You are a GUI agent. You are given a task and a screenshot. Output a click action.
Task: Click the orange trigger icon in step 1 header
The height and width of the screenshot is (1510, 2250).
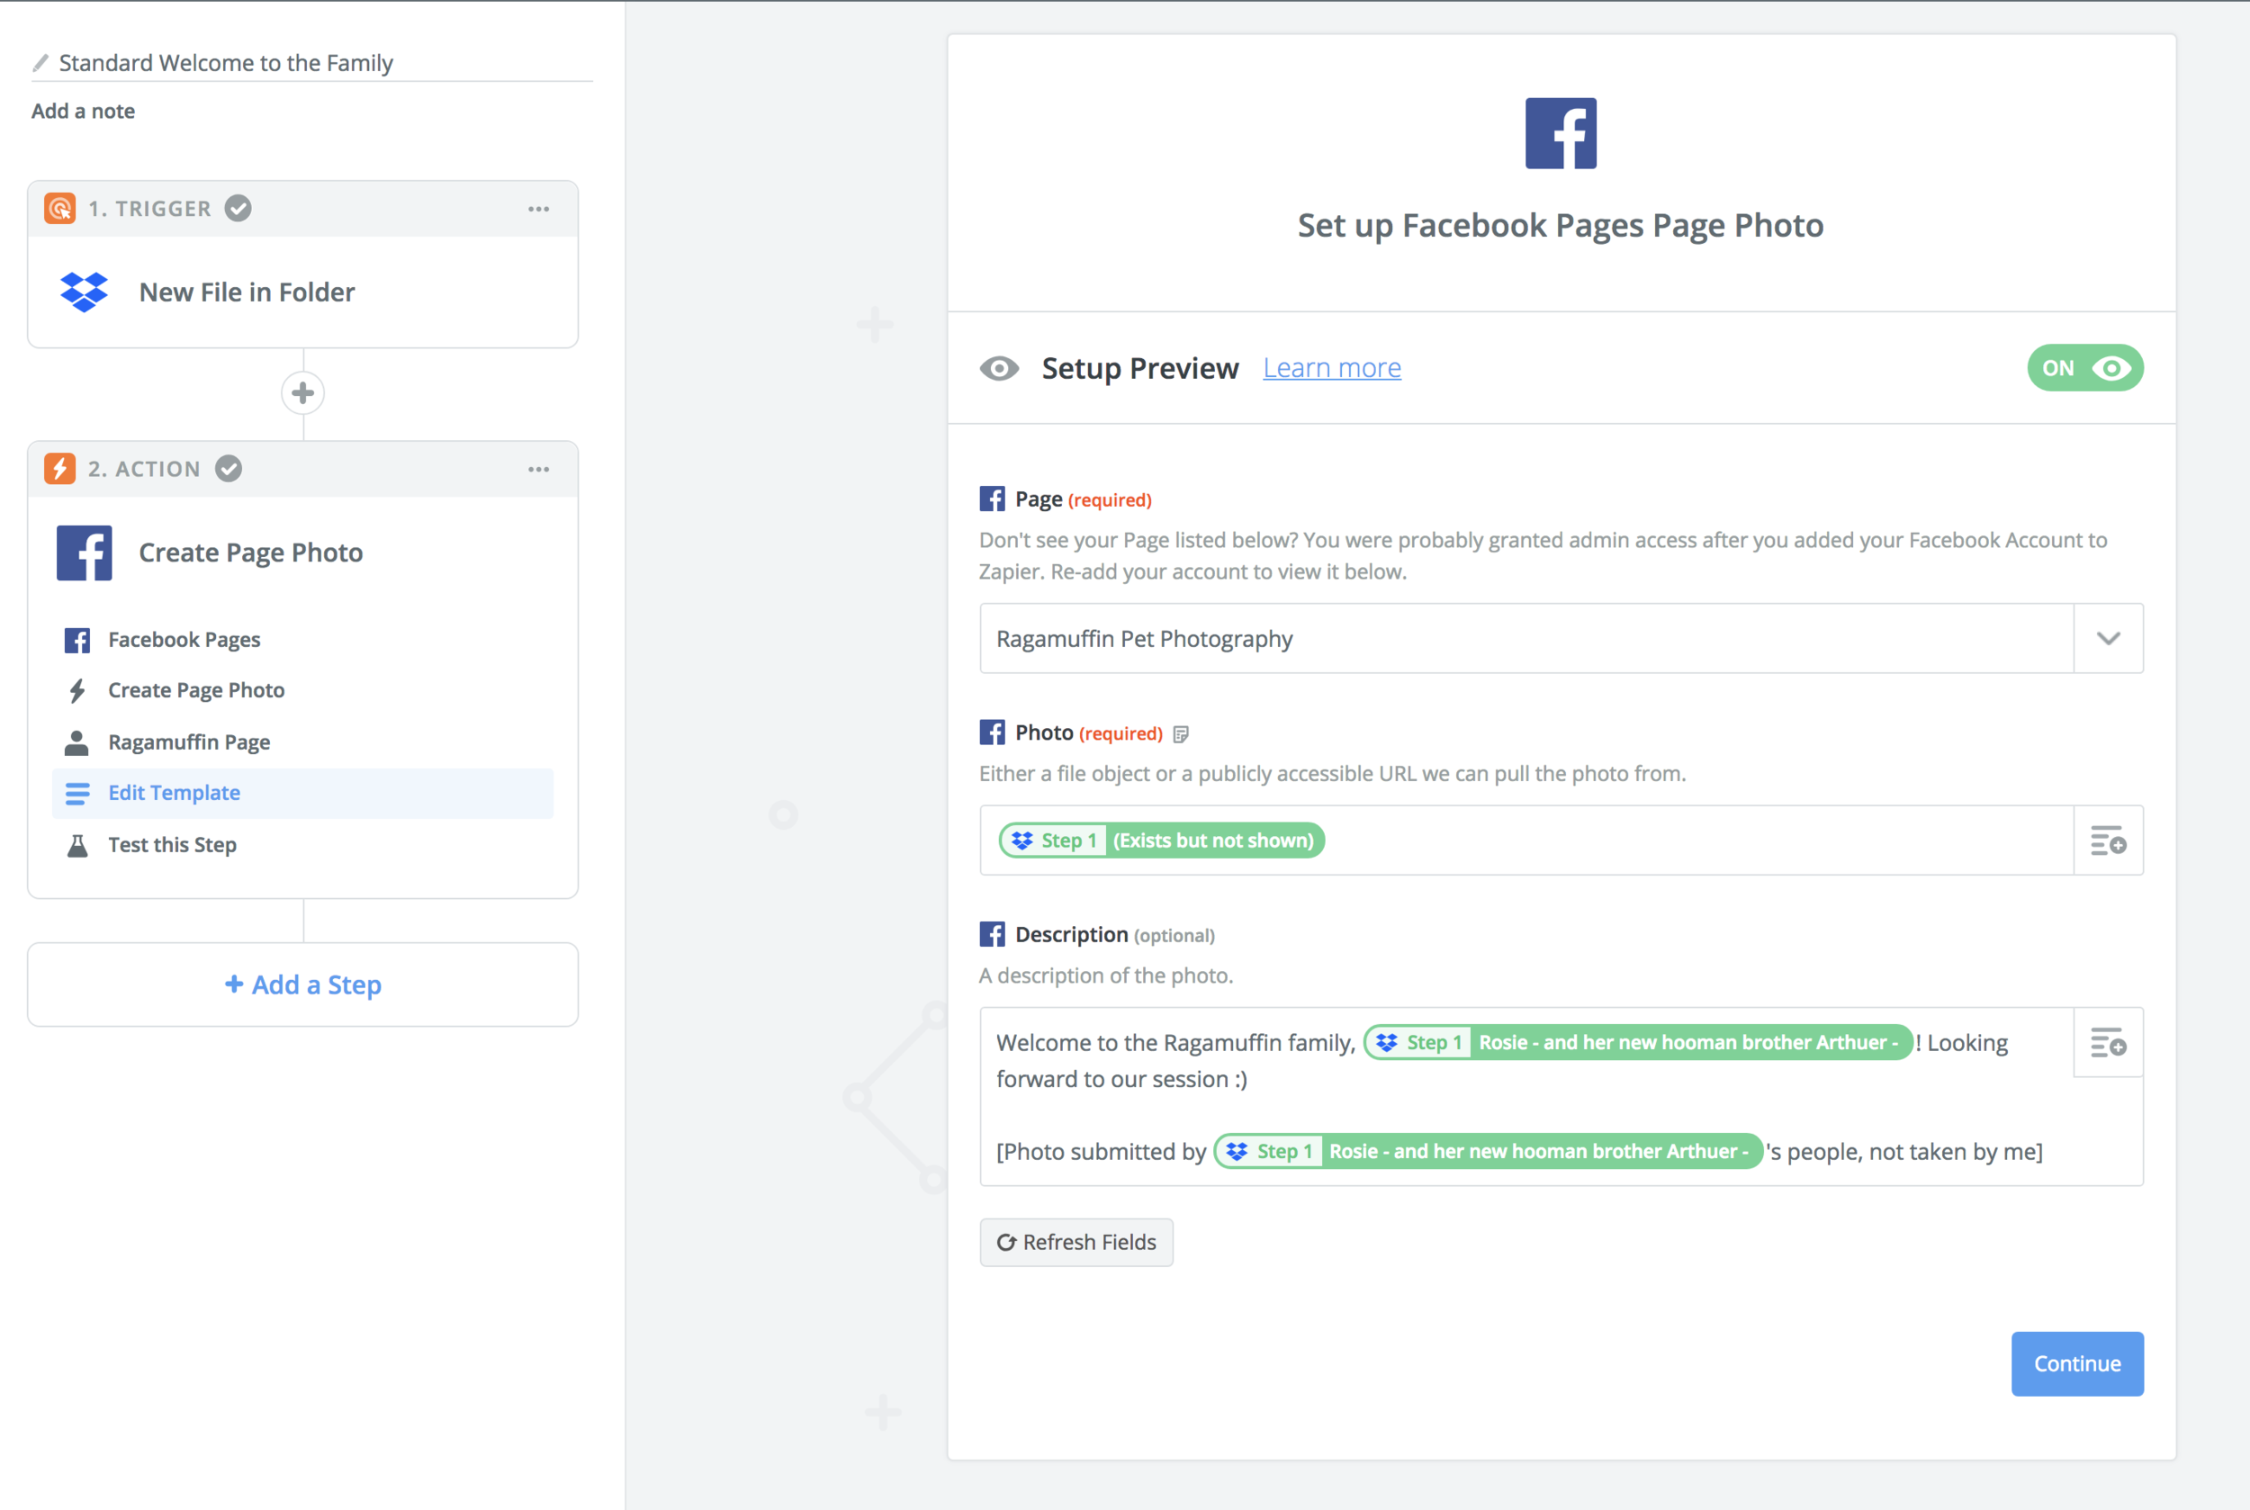pyautogui.click(x=59, y=208)
